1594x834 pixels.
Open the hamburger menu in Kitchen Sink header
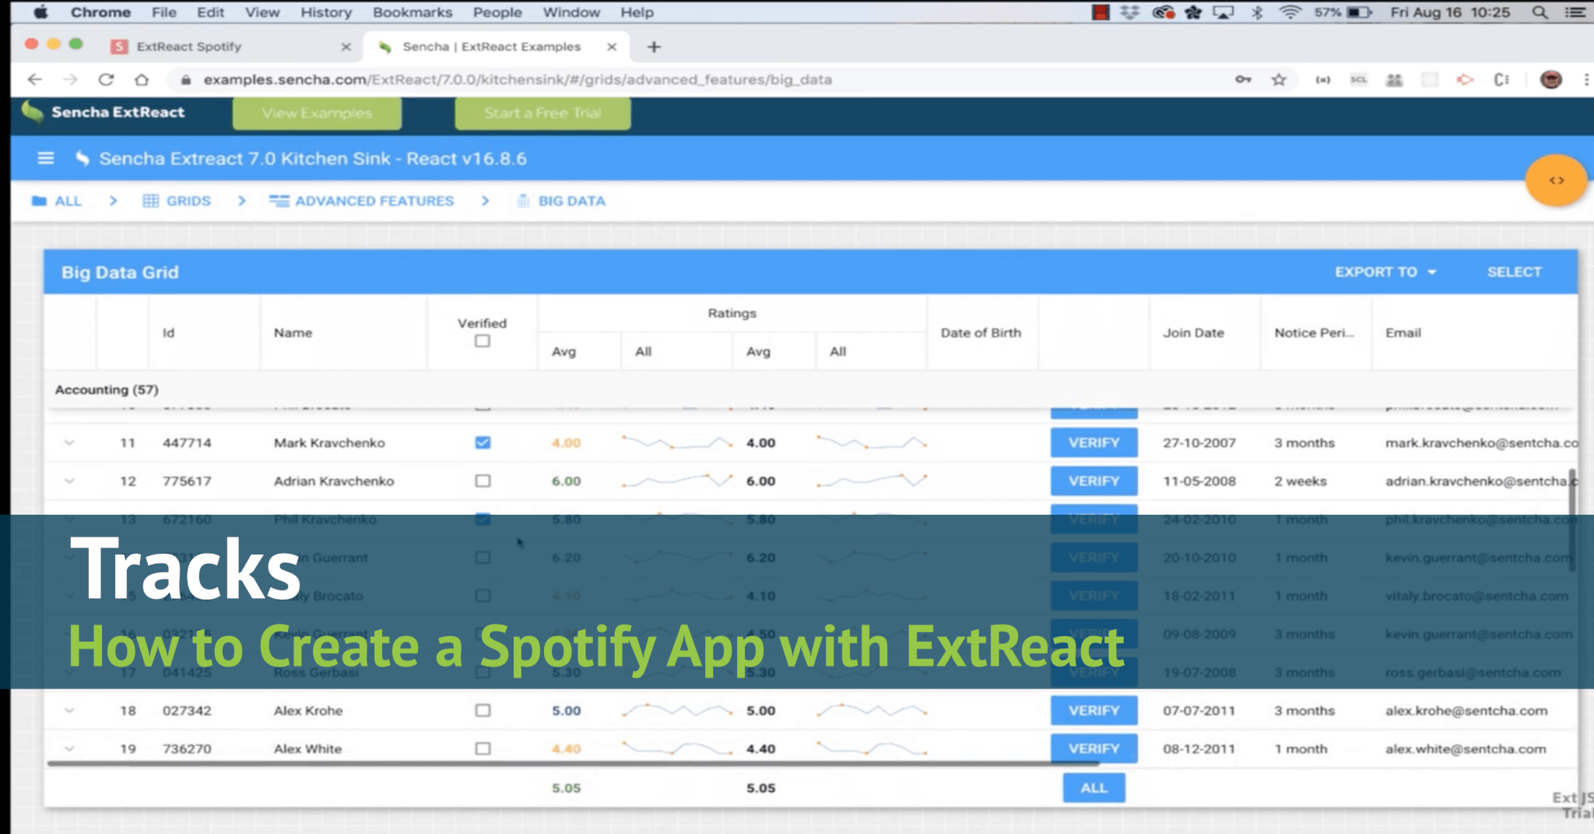[46, 158]
